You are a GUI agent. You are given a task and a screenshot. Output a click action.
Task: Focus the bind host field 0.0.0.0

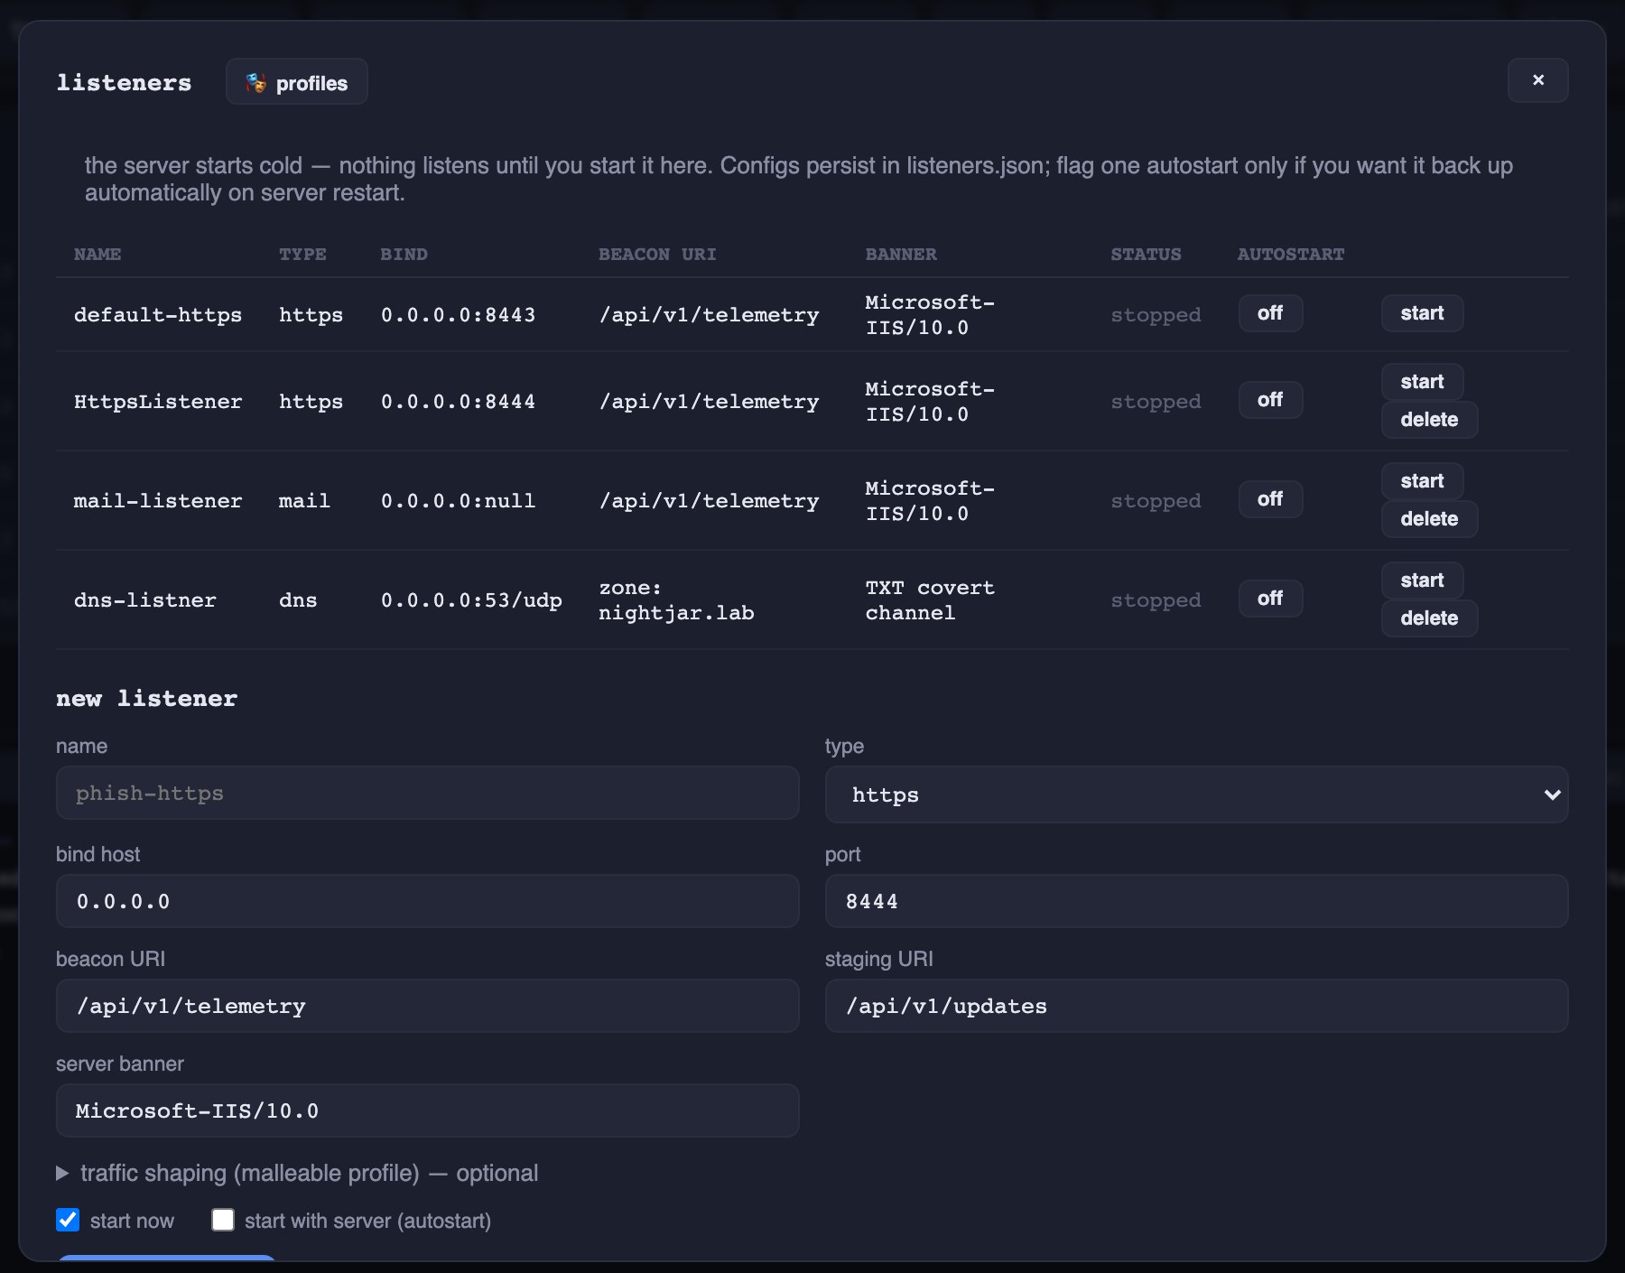pos(427,901)
